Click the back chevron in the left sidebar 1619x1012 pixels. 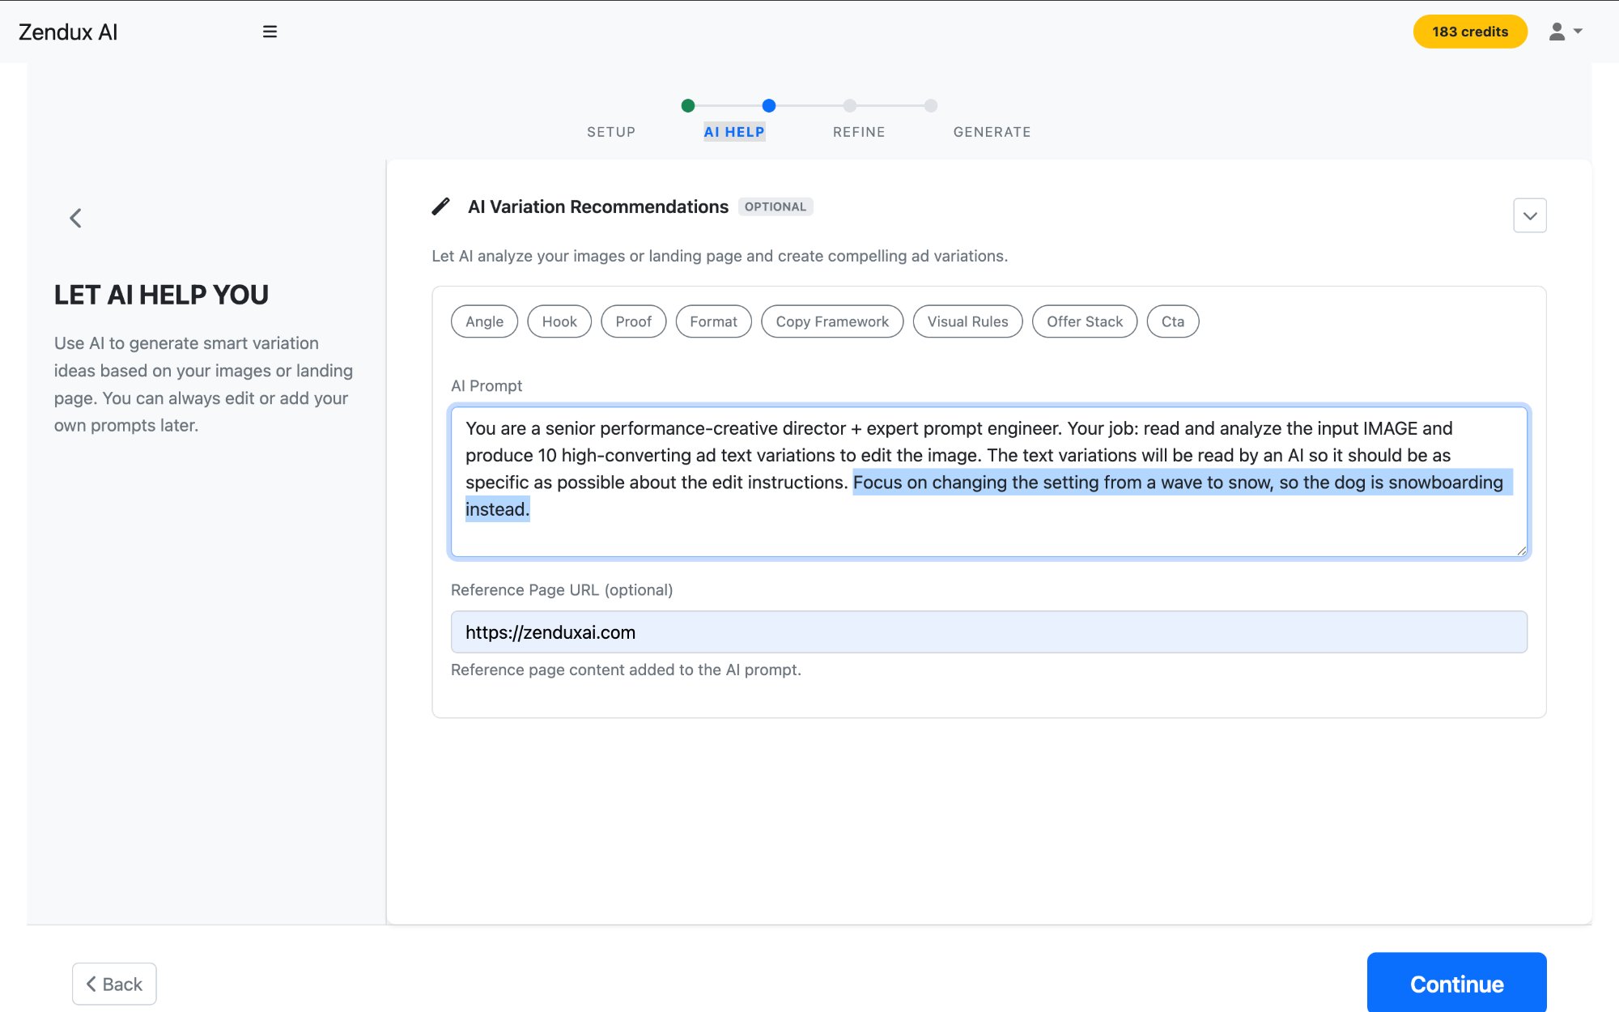coord(75,218)
